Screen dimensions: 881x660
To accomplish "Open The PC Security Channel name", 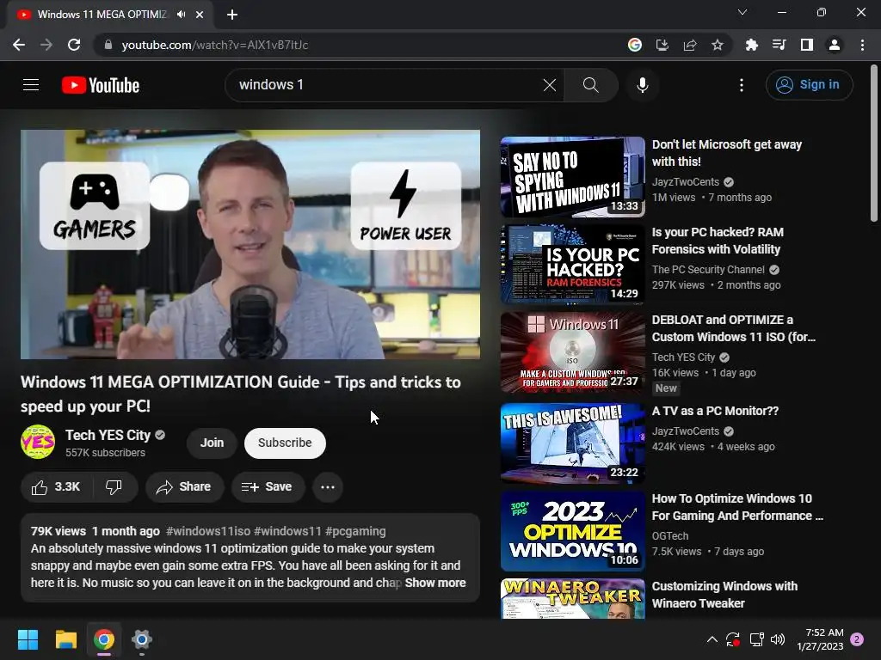I will pyautogui.click(x=708, y=269).
